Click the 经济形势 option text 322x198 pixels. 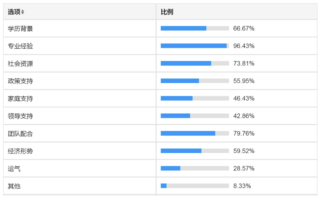(20, 151)
